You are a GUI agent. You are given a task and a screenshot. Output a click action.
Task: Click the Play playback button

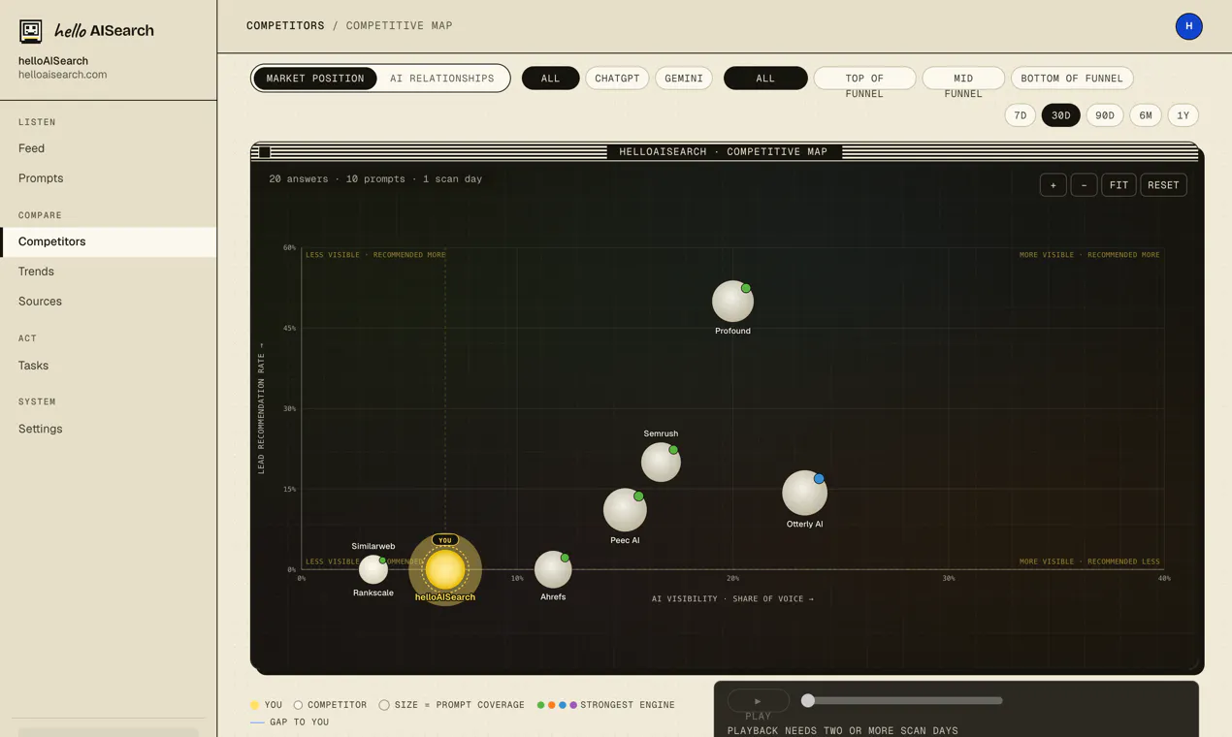[758, 701]
